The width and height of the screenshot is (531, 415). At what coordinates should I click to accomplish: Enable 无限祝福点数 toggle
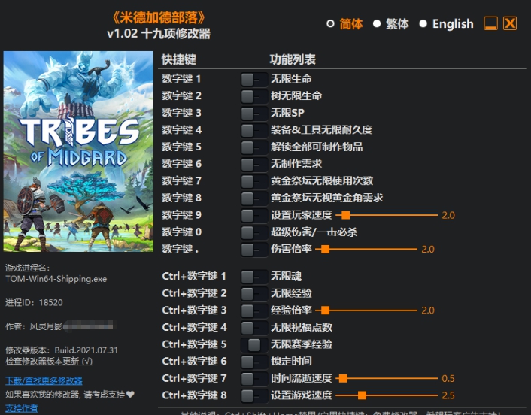click(254, 328)
